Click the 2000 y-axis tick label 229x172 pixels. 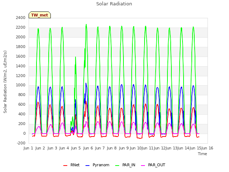coord(21,37)
